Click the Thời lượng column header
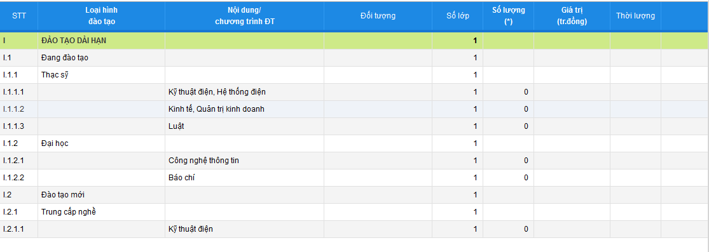Viewport: 709px width, 252px height. (635, 16)
